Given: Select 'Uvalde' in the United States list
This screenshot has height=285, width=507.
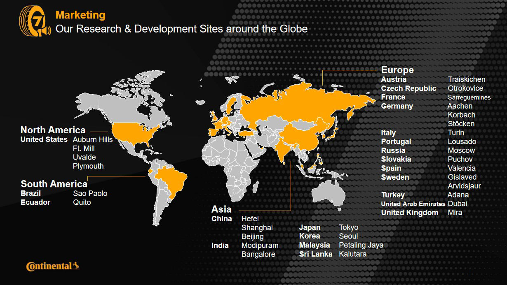Looking at the screenshot, I should pyautogui.click(x=84, y=157).
